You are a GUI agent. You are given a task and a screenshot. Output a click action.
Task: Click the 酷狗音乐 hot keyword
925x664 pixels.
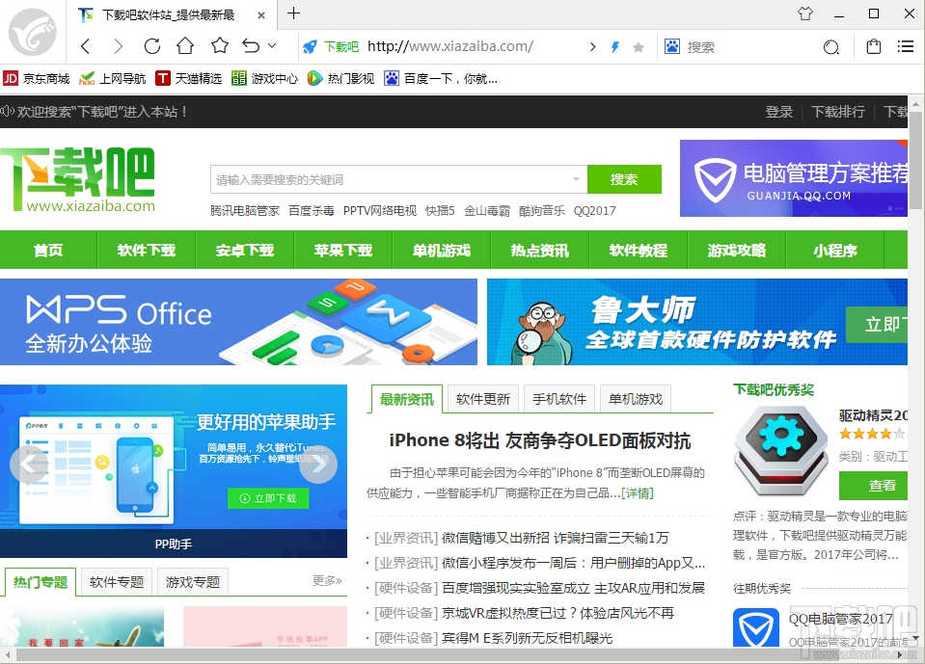click(x=541, y=210)
